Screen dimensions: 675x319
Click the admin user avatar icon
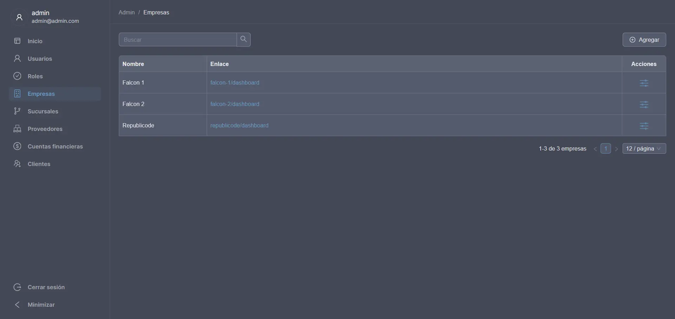[x=19, y=17]
